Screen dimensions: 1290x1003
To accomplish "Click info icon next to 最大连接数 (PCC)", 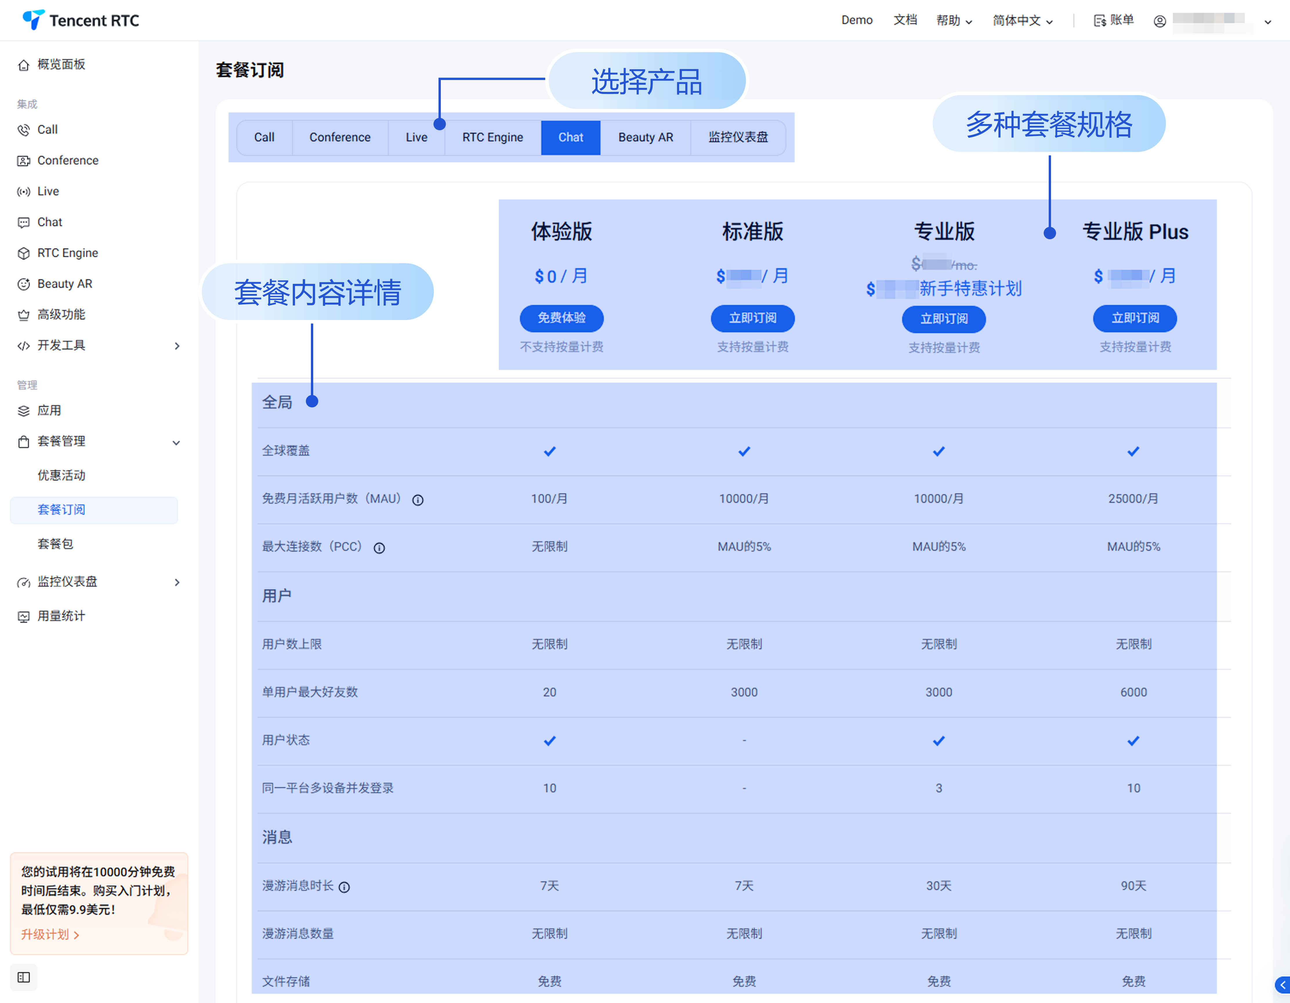I will (379, 548).
